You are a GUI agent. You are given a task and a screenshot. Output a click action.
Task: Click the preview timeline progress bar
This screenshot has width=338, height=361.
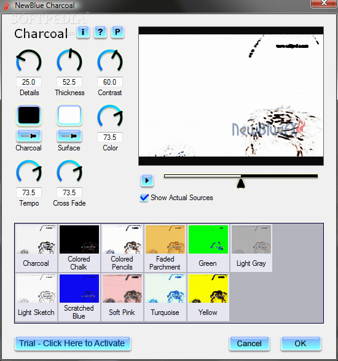(x=241, y=176)
